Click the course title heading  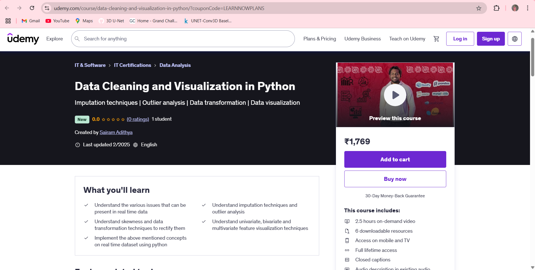tap(185, 86)
